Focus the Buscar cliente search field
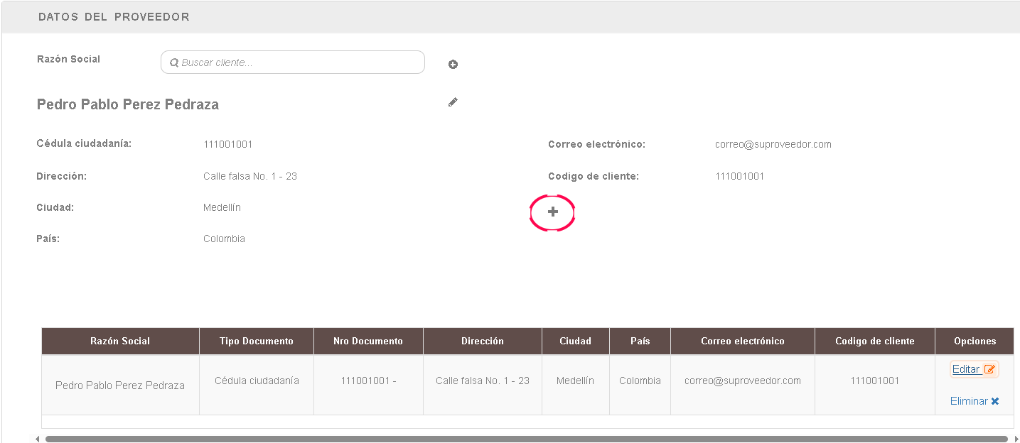The width and height of the screenshot is (1020, 443). click(x=293, y=62)
